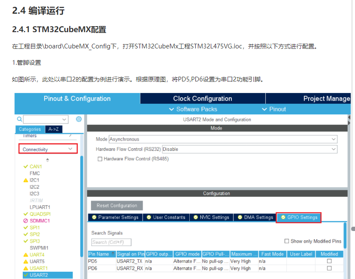
Task: Select QUADSPI in the connectivity list
Action: coord(40,214)
